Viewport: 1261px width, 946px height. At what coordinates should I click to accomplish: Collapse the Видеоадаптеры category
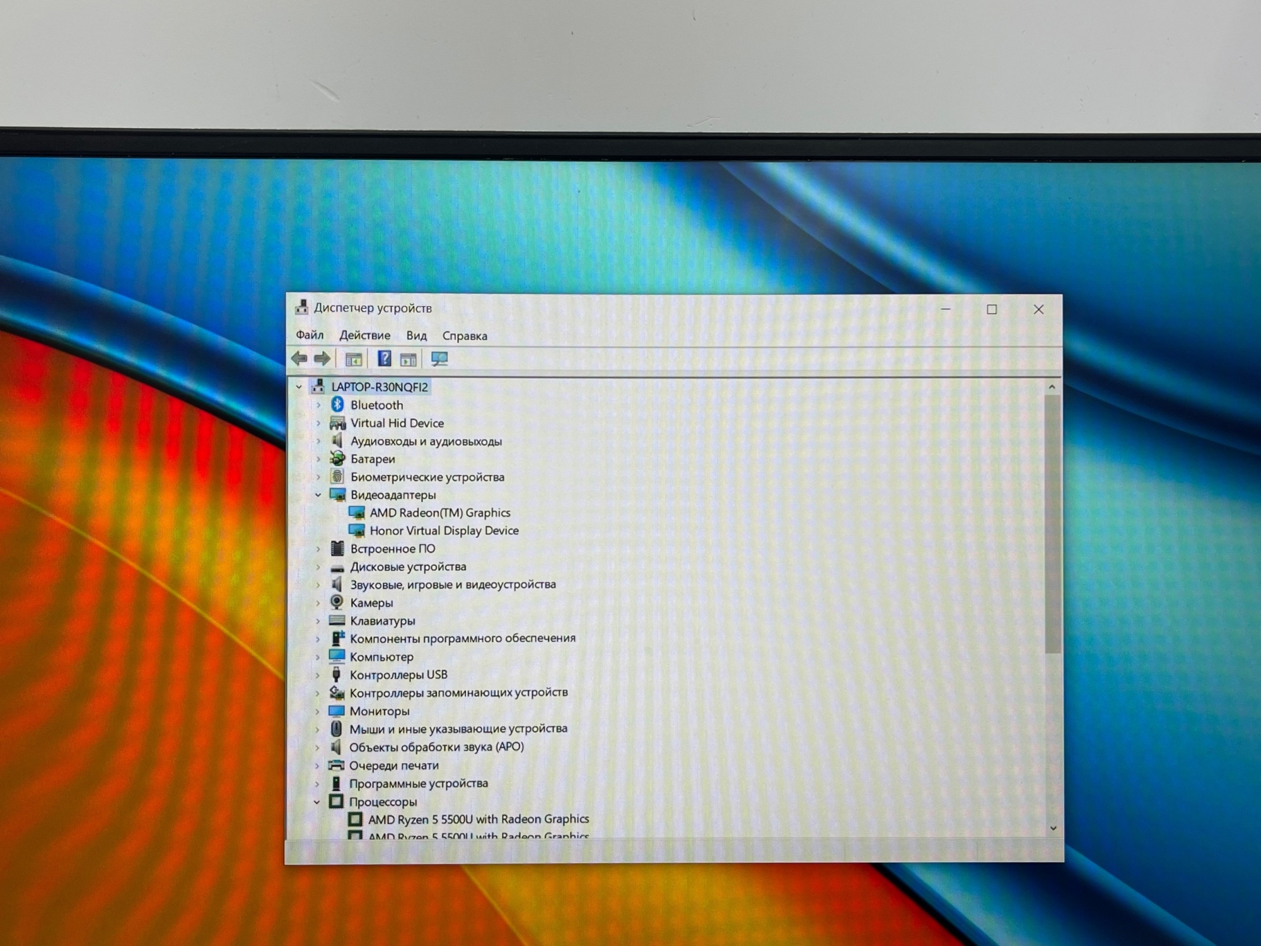(x=318, y=495)
